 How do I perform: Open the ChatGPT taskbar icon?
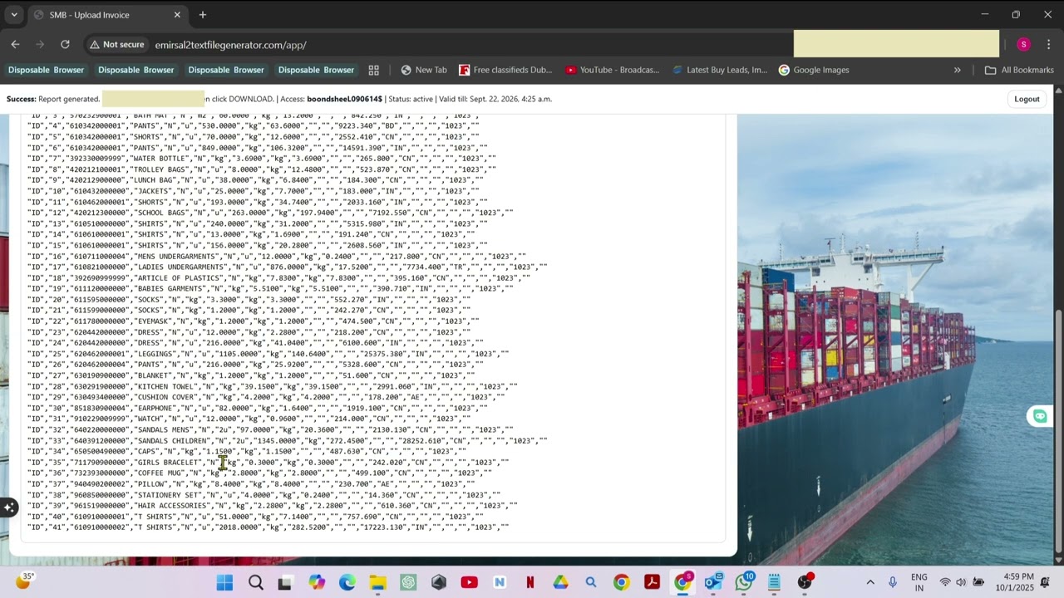[408, 582]
